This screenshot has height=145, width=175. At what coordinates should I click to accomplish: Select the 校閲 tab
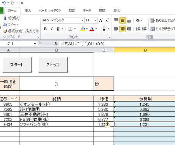point(102,10)
